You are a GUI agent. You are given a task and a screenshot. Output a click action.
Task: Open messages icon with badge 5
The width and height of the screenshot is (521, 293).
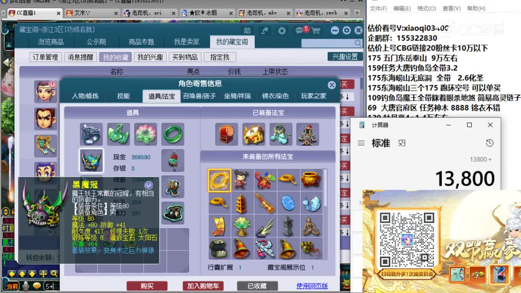tap(300, 31)
